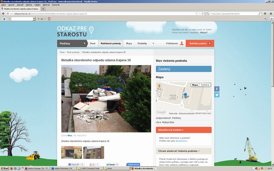Open the second apartment block thumbnail
The width and height of the screenshot is (274, 171).
pyautogui.click(x=93, y=152)
